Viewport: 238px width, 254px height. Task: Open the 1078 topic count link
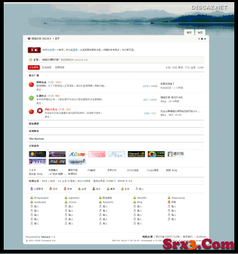click(146, 86)
